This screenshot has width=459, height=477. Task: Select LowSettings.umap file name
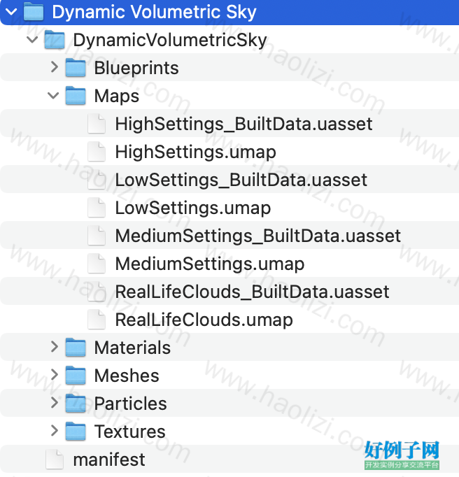193,208
